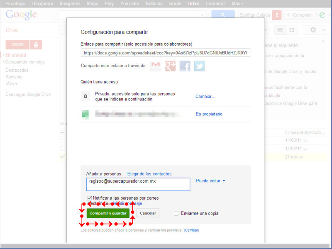Viewport: 332px width, 249px height.
Task: Open Búsqueda in the top bar
Action: pyautogui.click(x=43, y=4)
